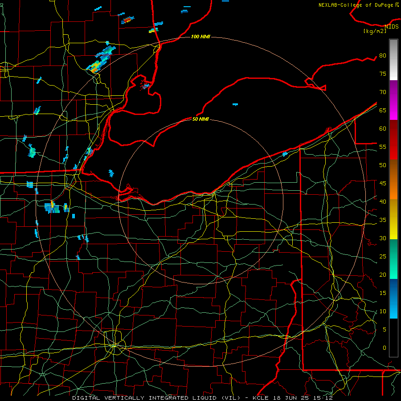Screen dimensions: 401x401
Task: Click the 30 value on the scale
Action: click(x=383, y=238)
